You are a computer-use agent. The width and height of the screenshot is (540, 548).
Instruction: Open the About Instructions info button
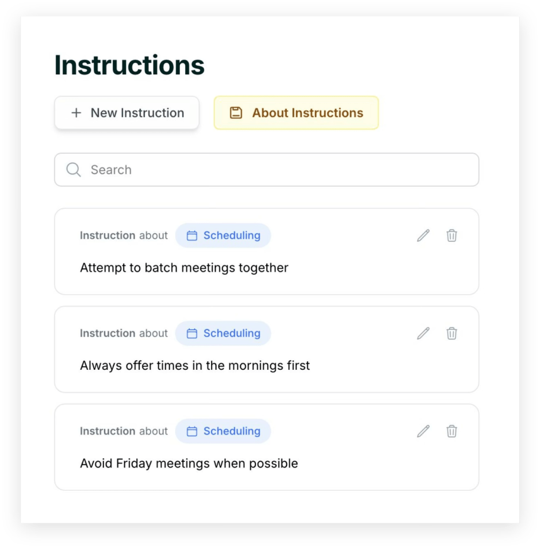(296, 113)
